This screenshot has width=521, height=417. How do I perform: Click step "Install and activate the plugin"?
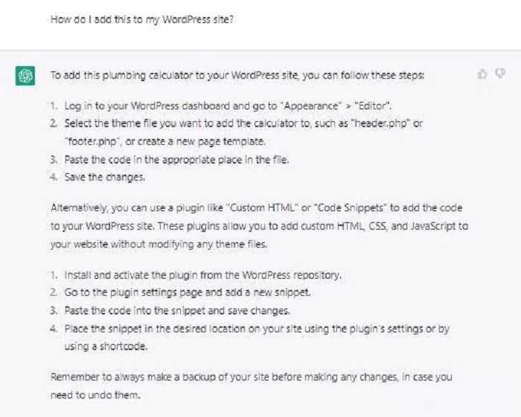(202, 275)
